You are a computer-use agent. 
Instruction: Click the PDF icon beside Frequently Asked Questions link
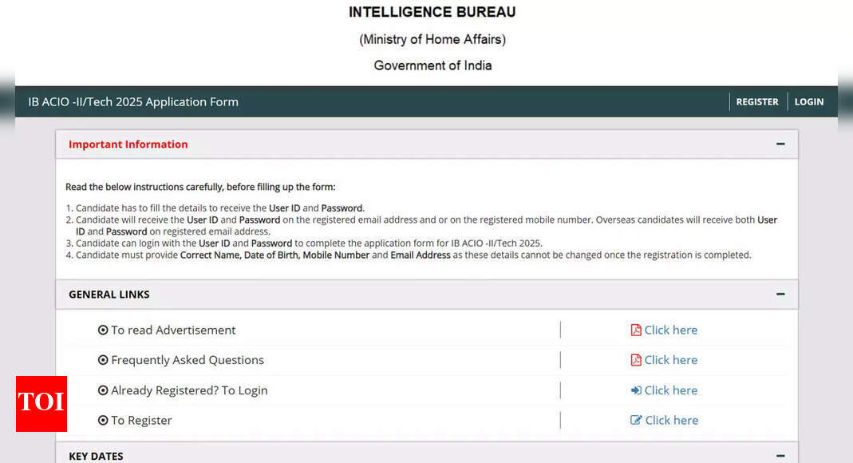pos(636,360)
